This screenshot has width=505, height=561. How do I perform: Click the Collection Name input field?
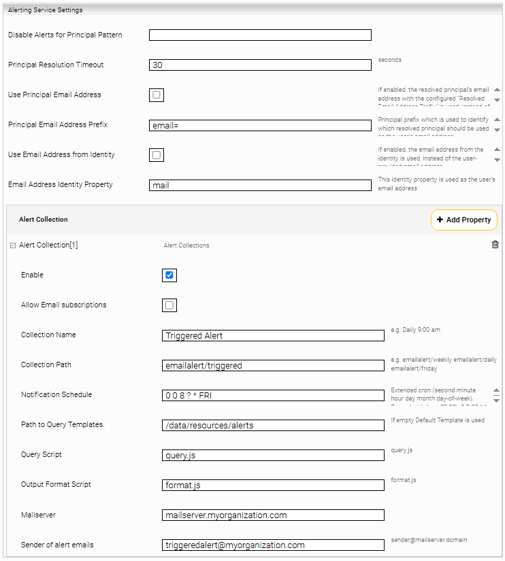pos(273,336)
